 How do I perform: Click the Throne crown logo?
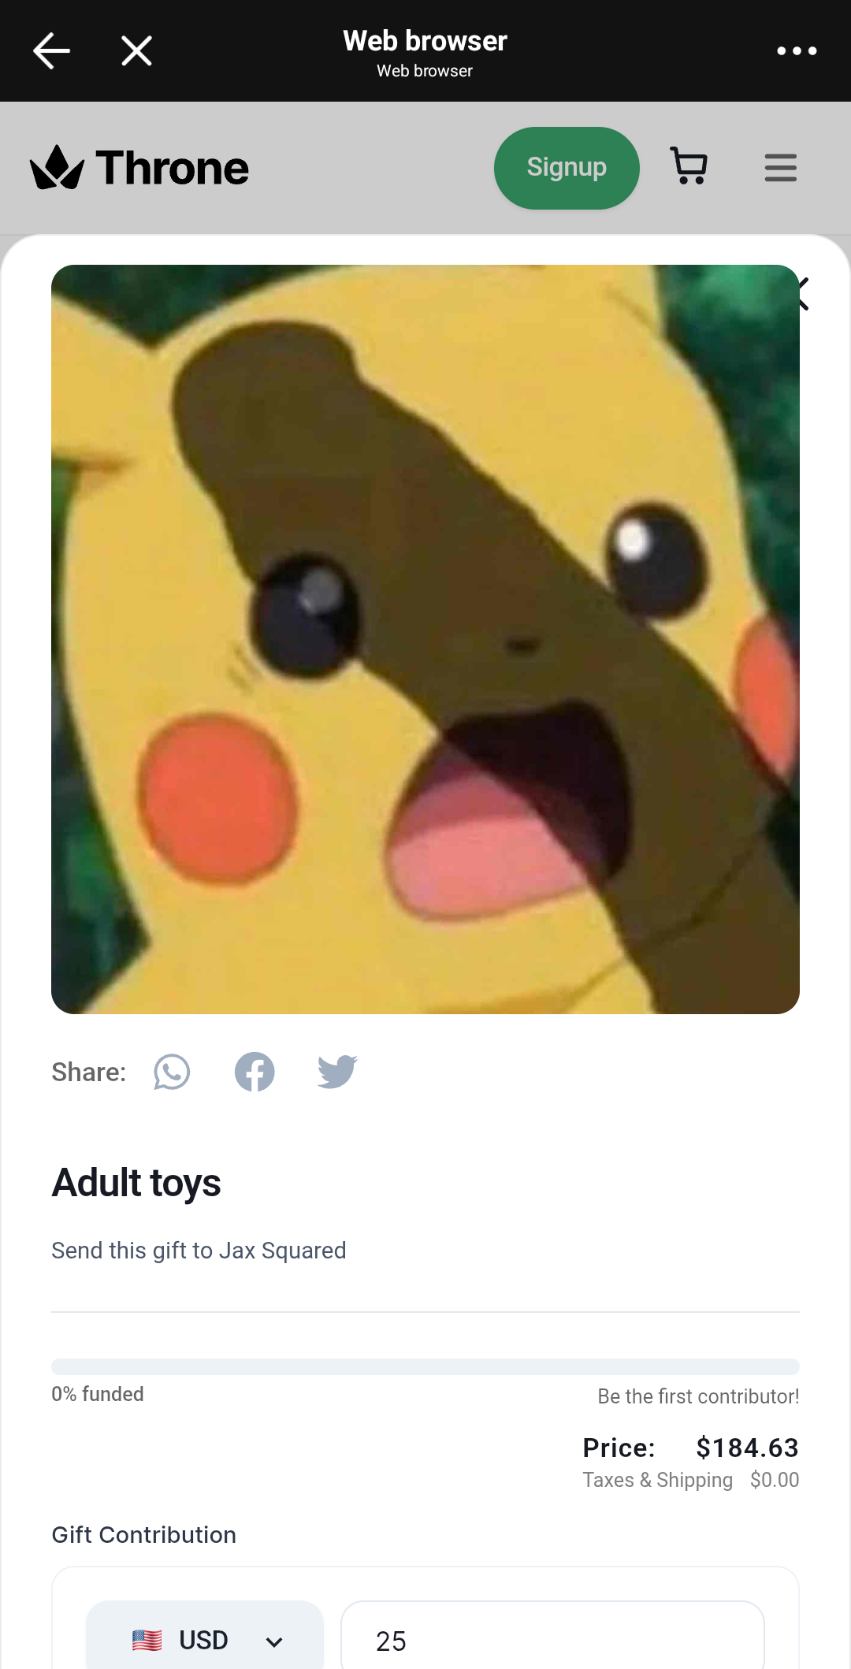click(57, 167)
